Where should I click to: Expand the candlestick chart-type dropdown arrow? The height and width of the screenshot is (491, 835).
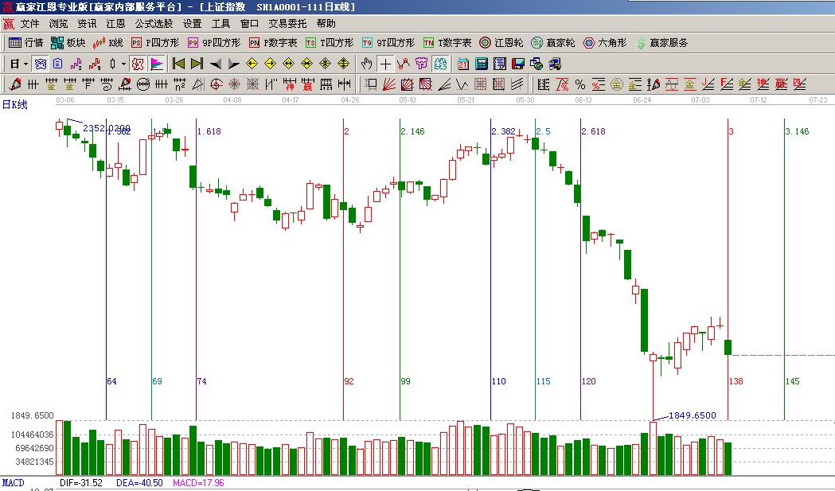pyautogui.click(x=123, y=64)
